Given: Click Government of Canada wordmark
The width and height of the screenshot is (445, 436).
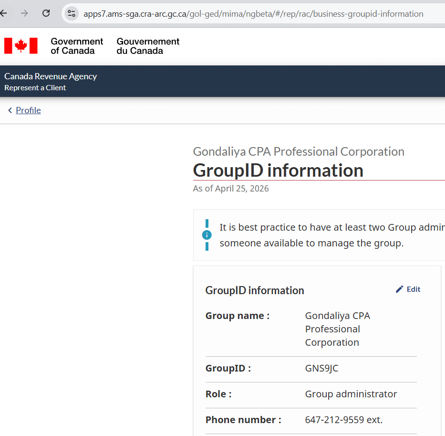Looking at the screenshot, I should (x=77, y=46).
